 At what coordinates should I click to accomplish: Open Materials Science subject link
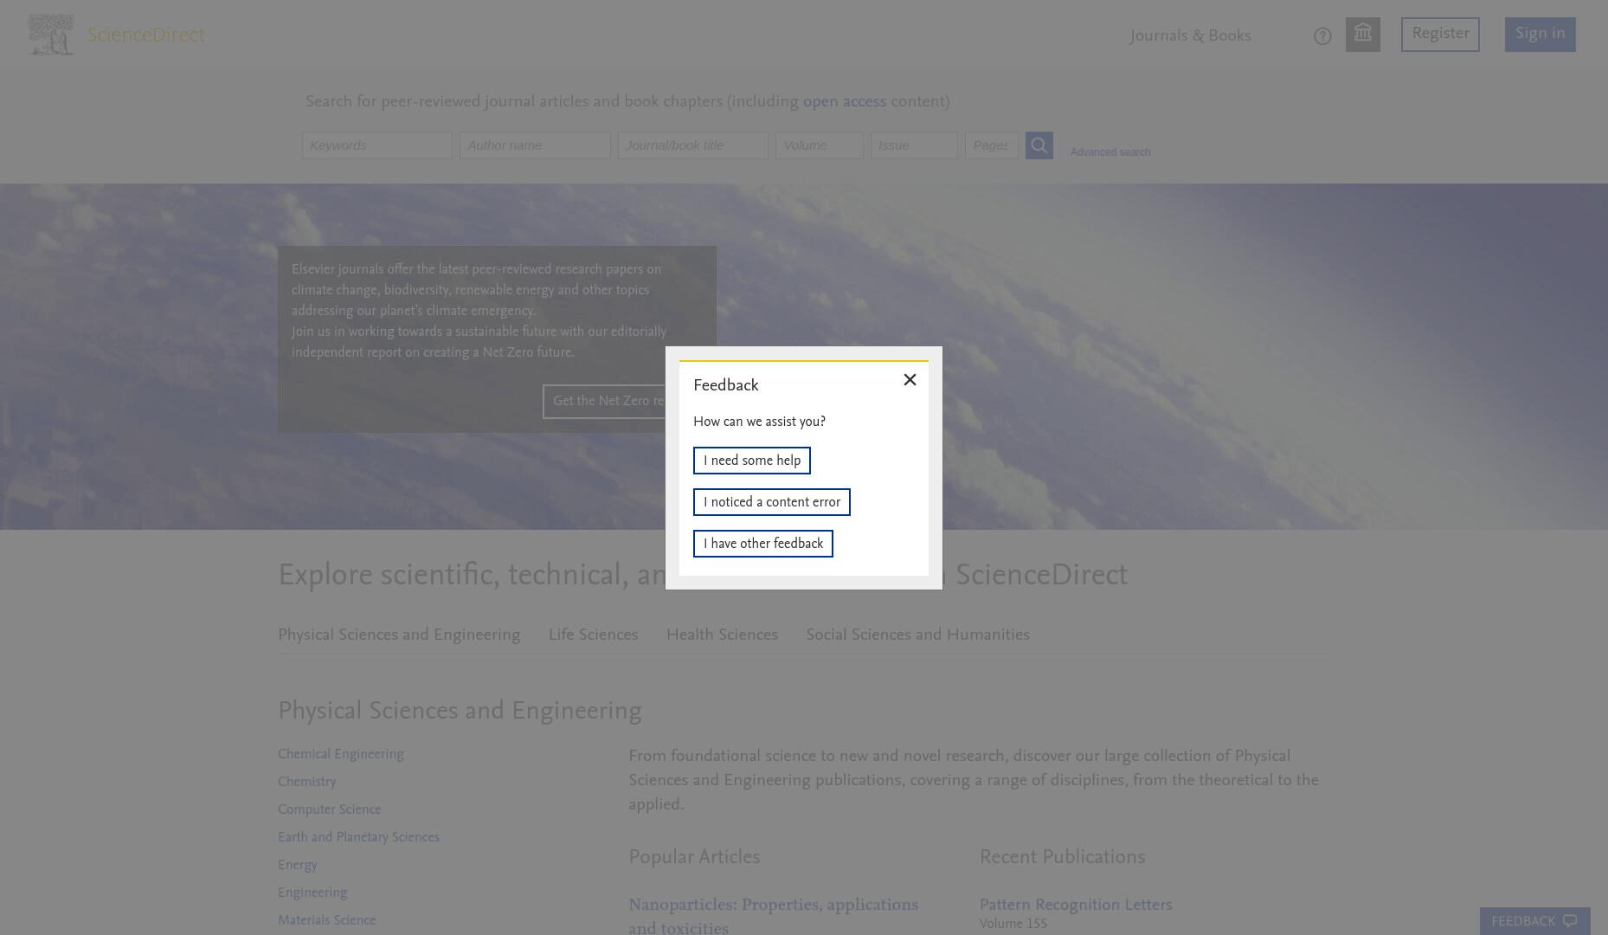(326, 920)
